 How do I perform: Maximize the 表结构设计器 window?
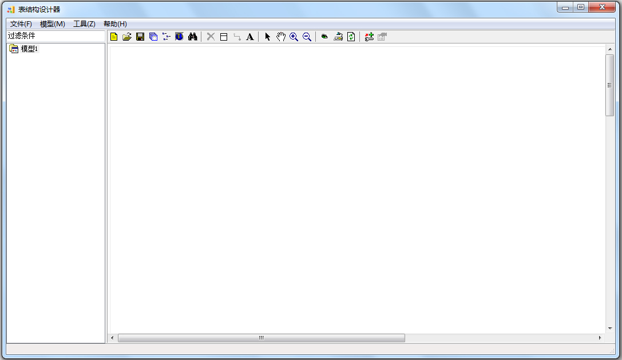coord(581,7)
